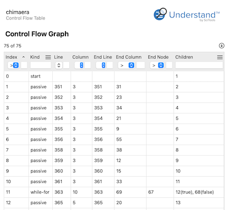Sort by the End Column header
The width and height of the screenshot is (228, 210).
tap(129, 57)
